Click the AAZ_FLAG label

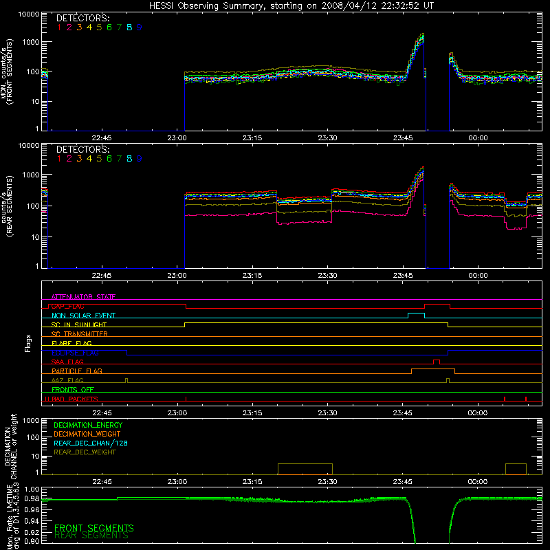click(67, 380)
